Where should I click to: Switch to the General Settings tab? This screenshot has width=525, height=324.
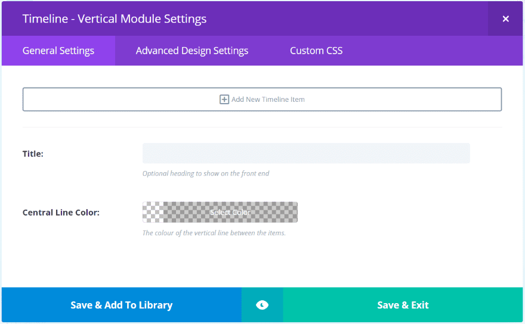pyautogui.click(x=58, y=51)
